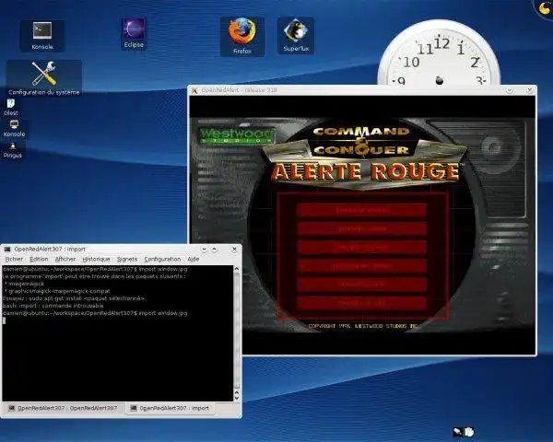Screen dimensions: 553x442
Task: Open the Firefox desktop icon
Action: [x=241, y=36]
